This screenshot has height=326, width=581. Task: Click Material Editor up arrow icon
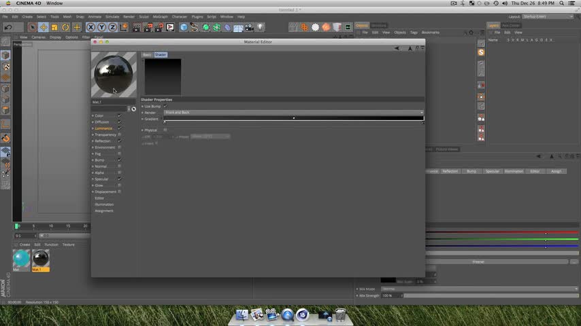tap(410, 48)
